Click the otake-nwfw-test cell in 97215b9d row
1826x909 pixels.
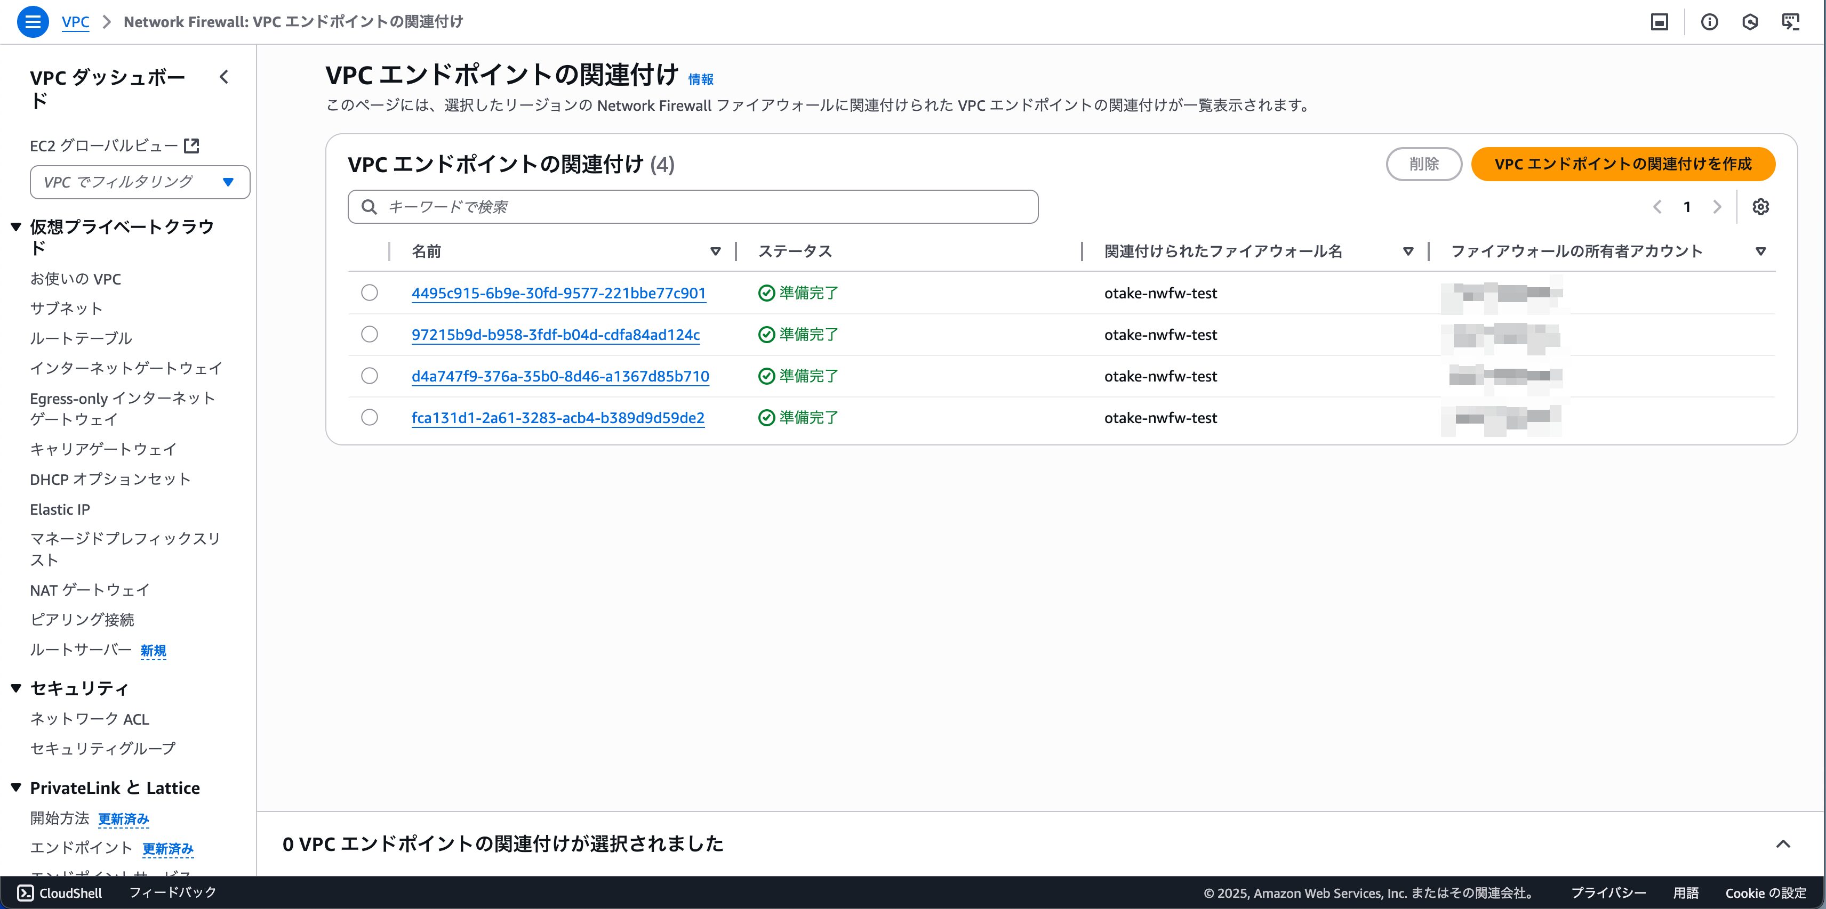pyautogui.click(x=1160, y=335)
